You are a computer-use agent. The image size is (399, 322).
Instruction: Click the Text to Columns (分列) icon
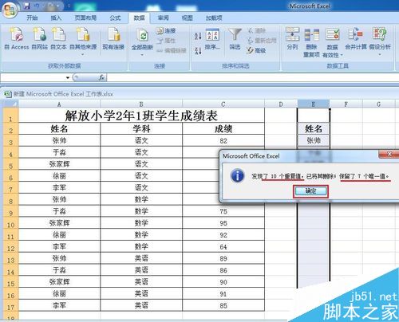click(x=292, y=35)
